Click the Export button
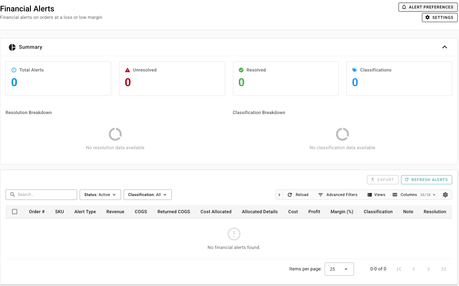This screenshot has height=286, width=459. pyautogui.click(x=383, y=180)
